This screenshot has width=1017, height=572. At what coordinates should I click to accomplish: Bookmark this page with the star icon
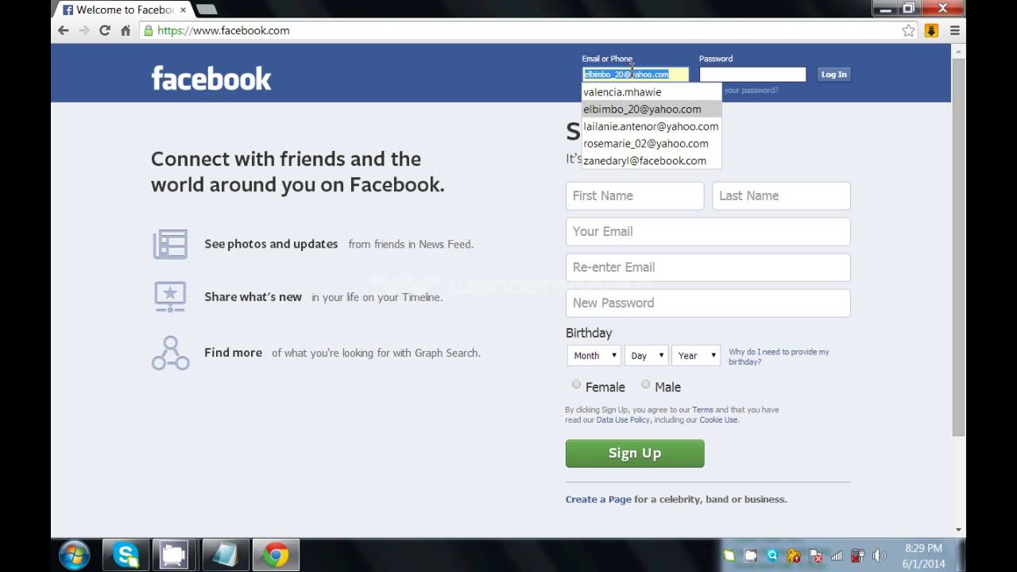909,30
